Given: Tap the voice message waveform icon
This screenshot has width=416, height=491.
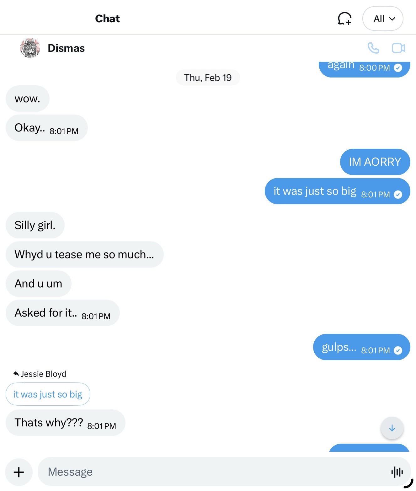Looking at the screenshot, I should 397,472.
